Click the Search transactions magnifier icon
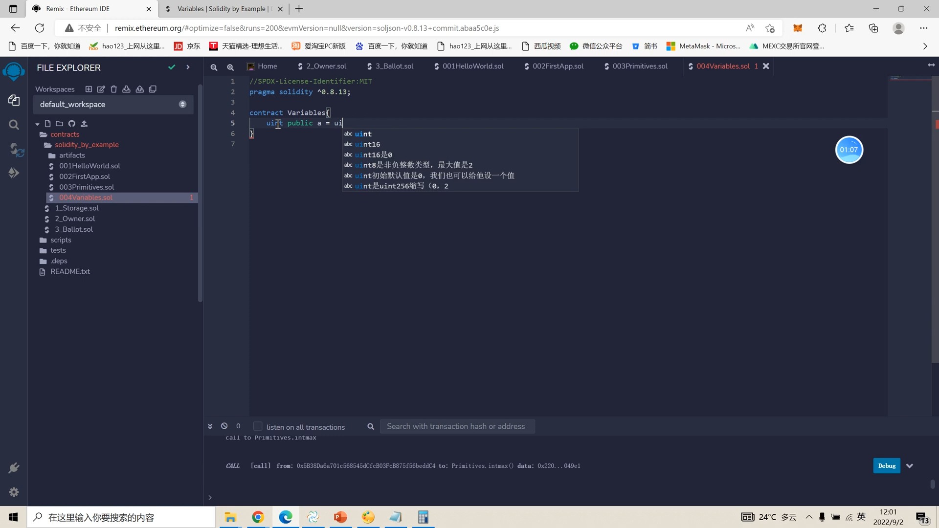 pyautogui.click(x=371, y=426)
